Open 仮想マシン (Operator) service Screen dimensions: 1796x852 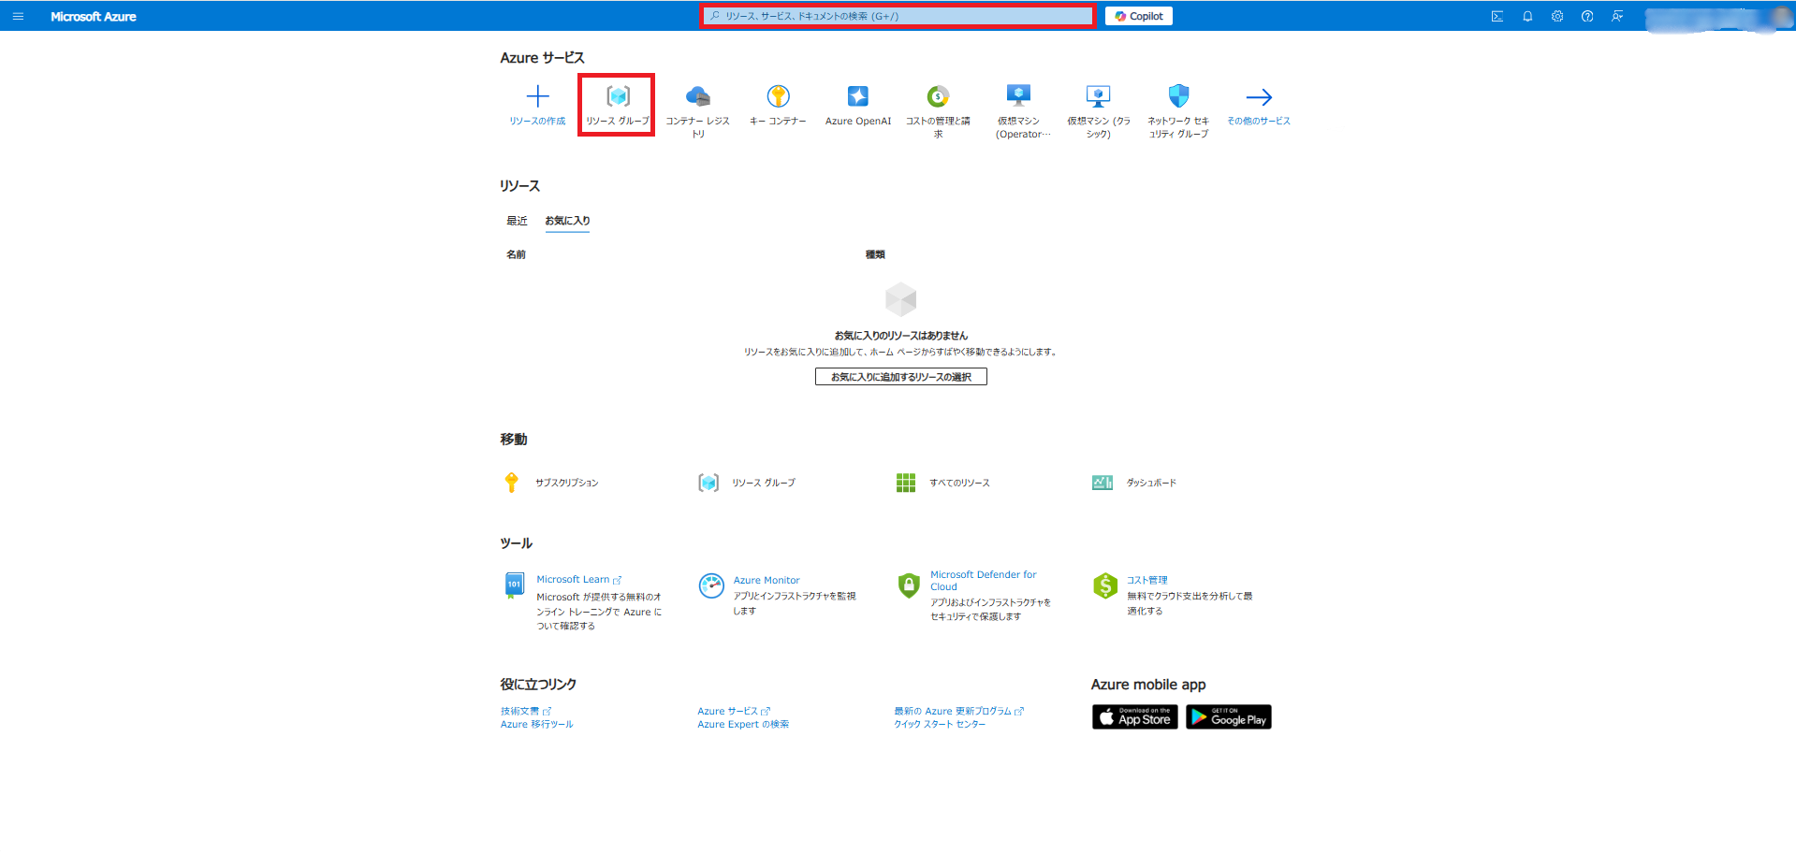pyautogui.click(x=1018, y=110)
